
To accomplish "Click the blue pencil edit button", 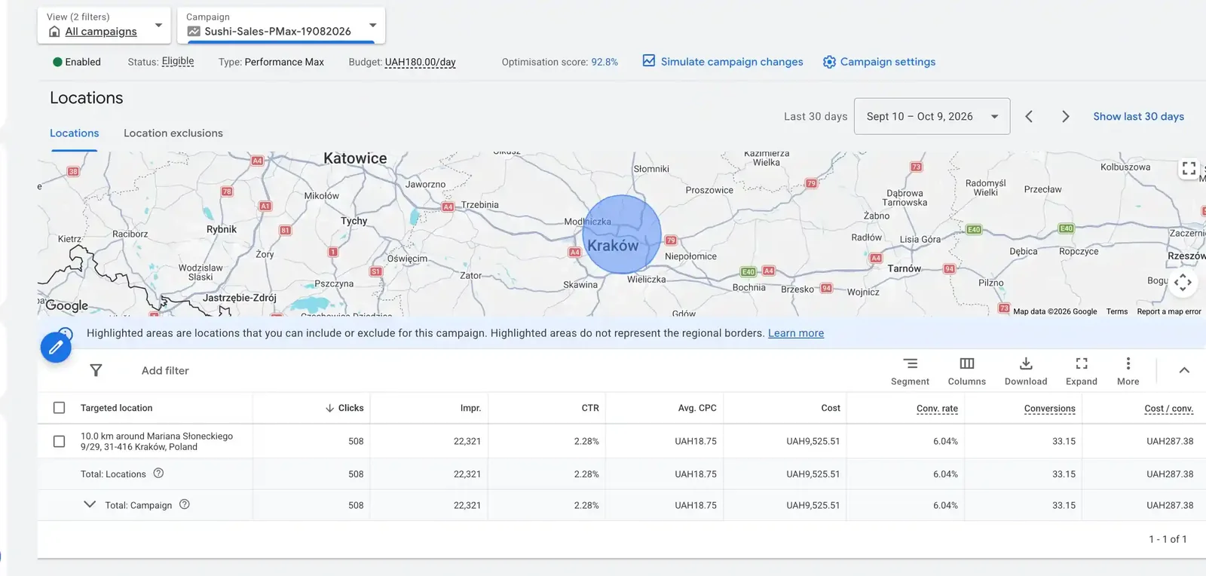I will click(x=56, y=348).
